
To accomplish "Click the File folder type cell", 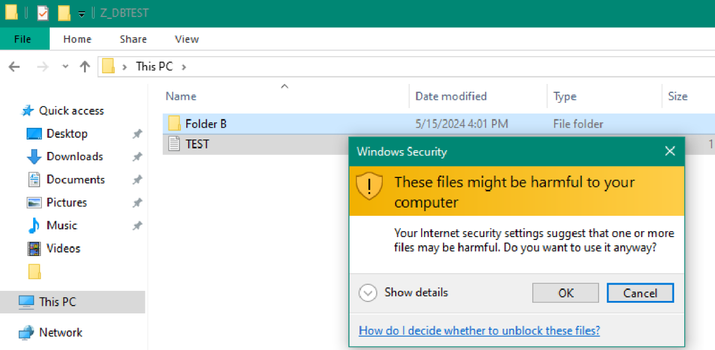I will (578, 124).
